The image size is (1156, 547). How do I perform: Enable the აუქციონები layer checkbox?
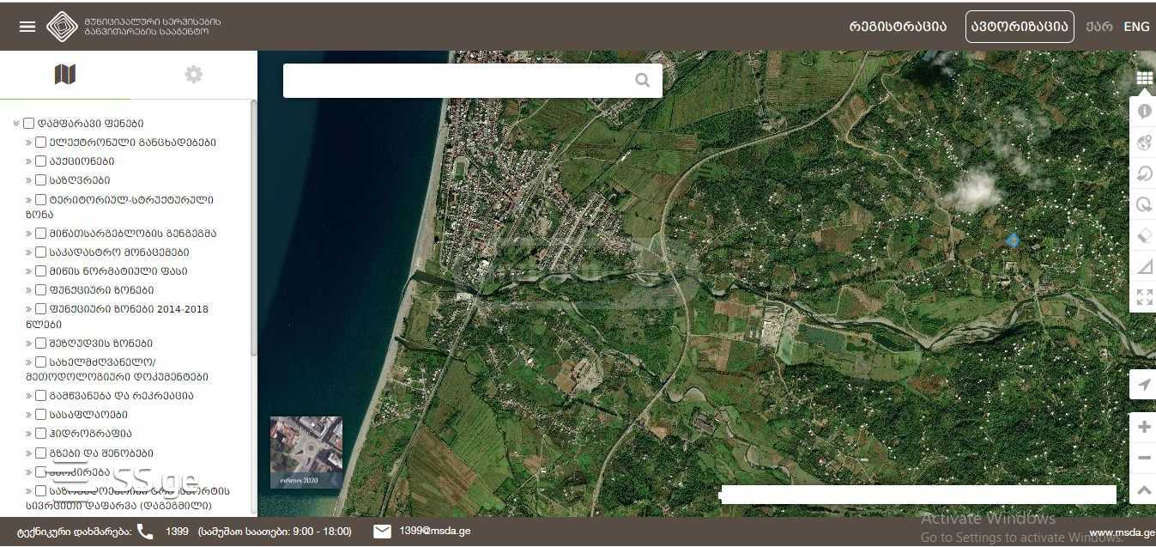pos(40,161)
